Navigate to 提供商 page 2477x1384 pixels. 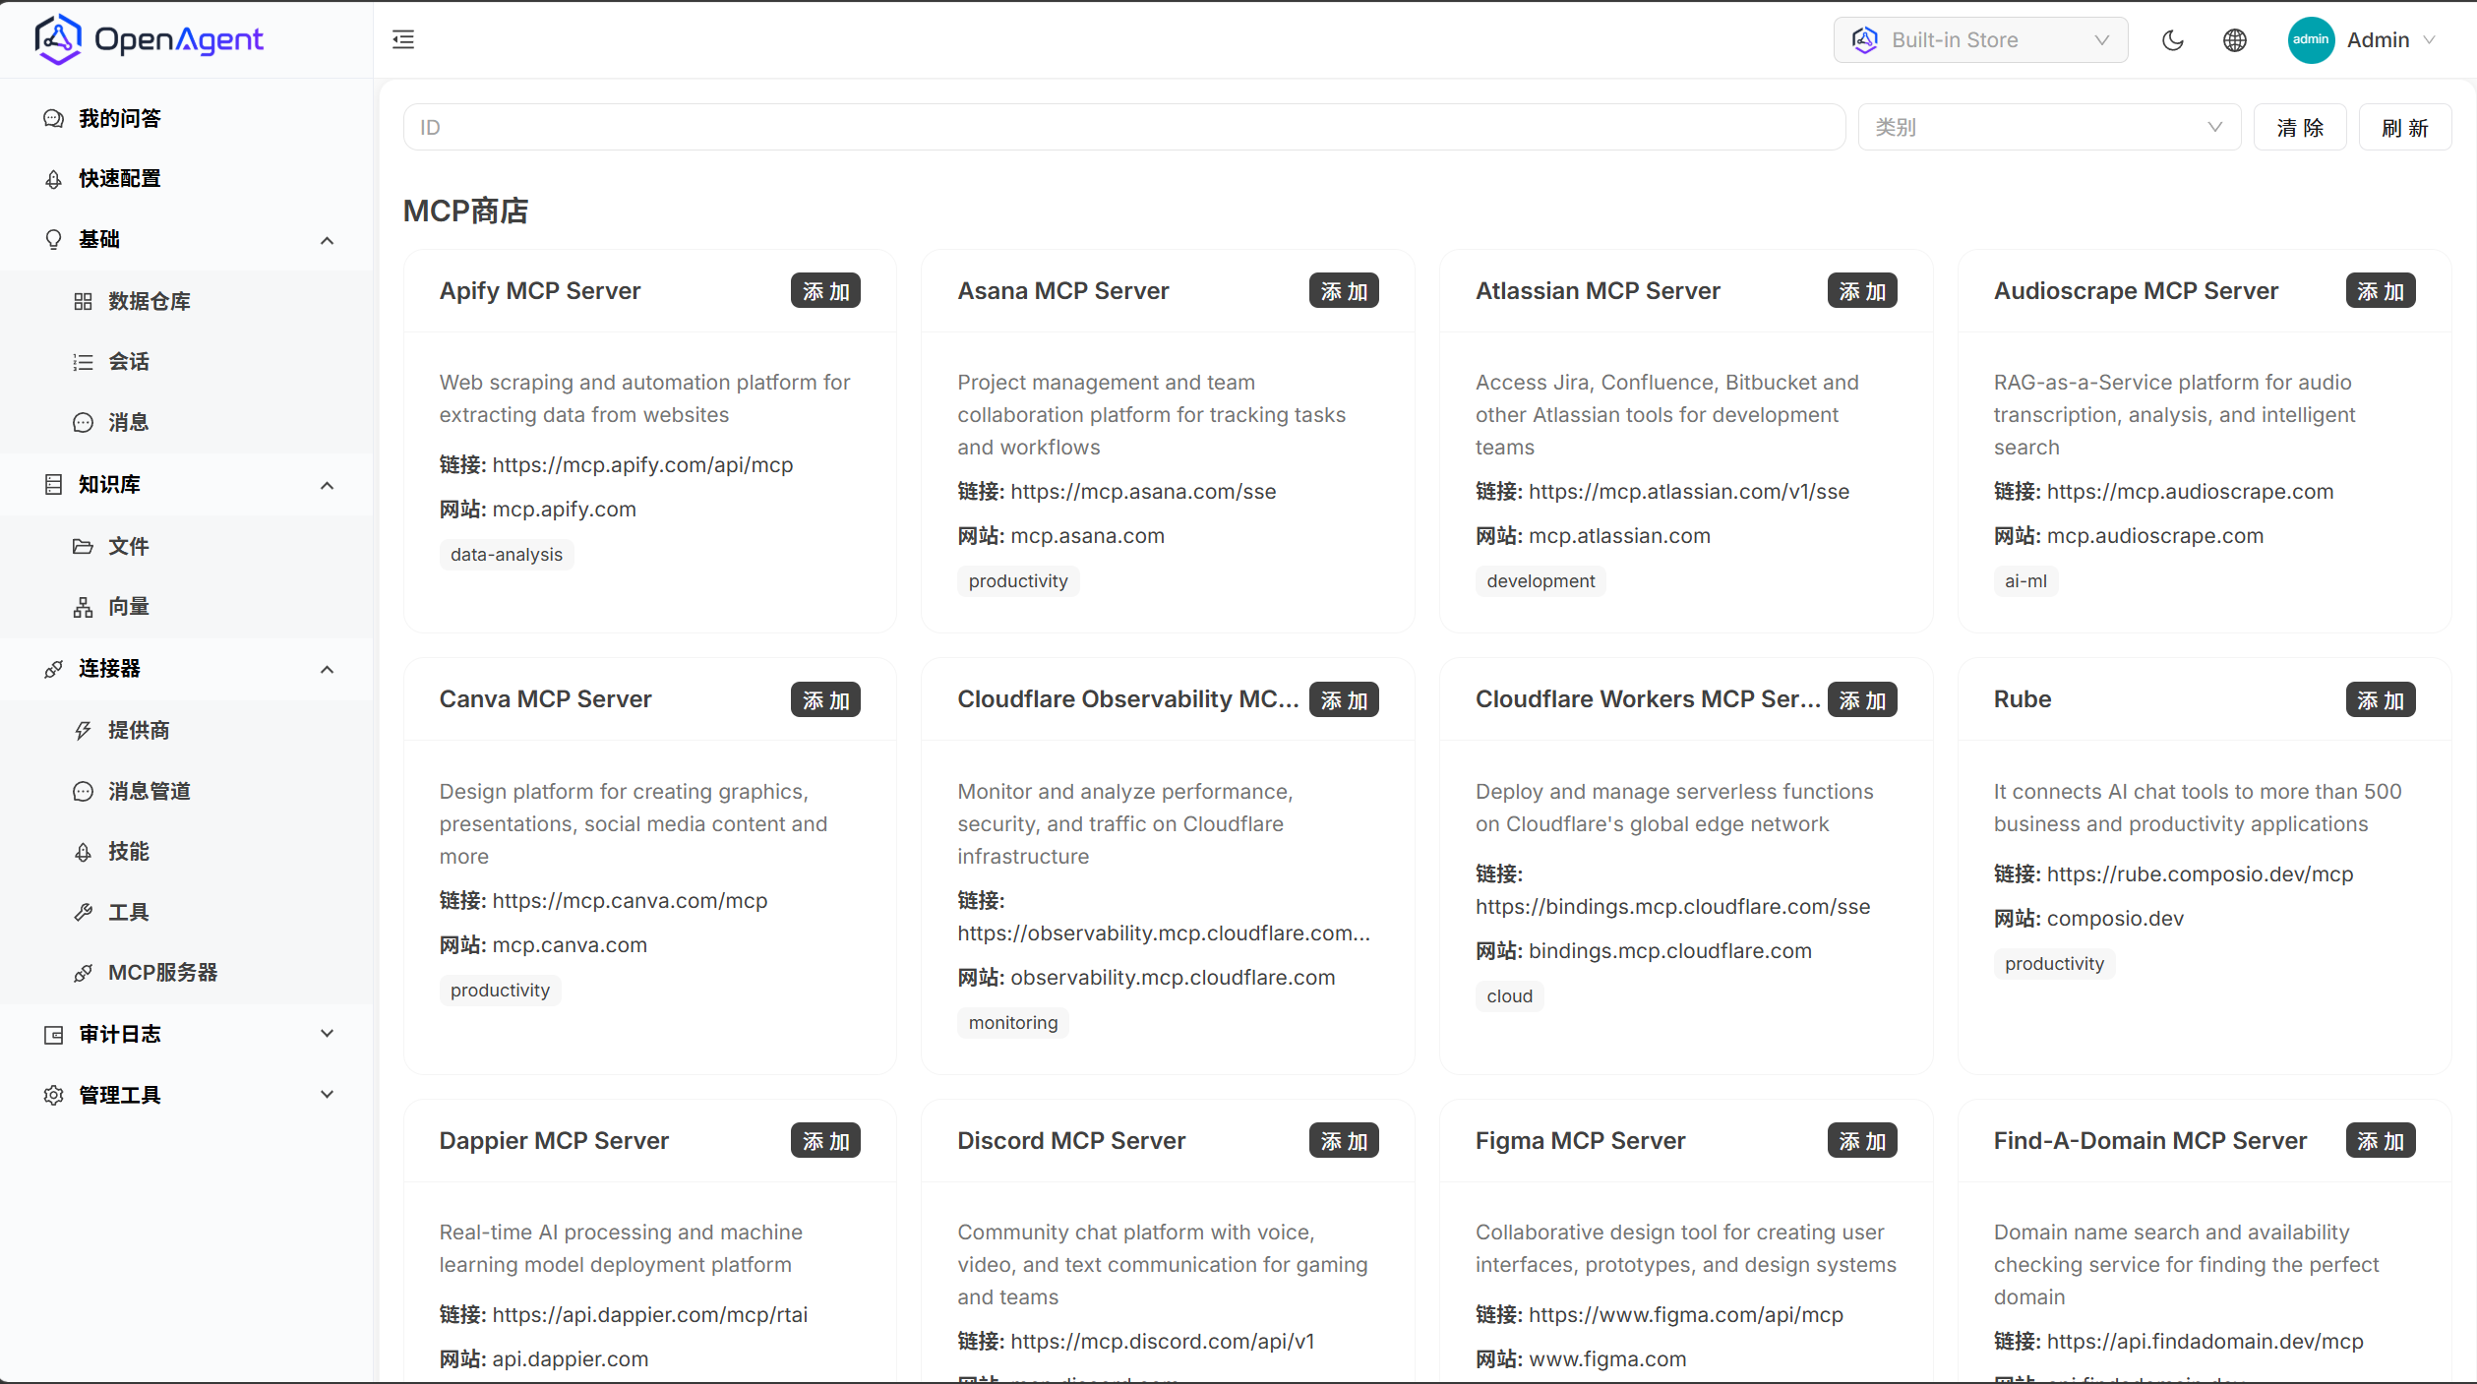pos(187,731)
